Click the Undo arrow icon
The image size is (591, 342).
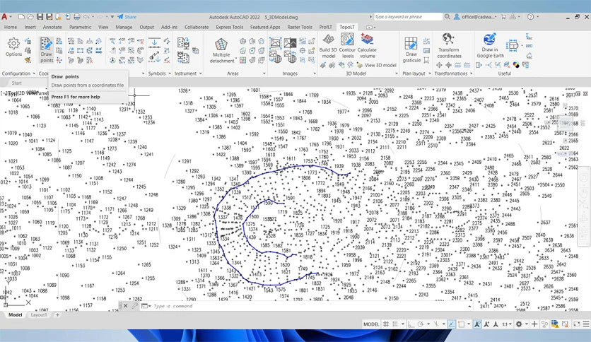(86, 17)
